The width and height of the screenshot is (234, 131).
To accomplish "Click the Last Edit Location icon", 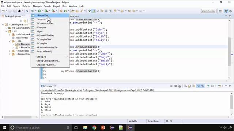I will (x=129, y=11).
